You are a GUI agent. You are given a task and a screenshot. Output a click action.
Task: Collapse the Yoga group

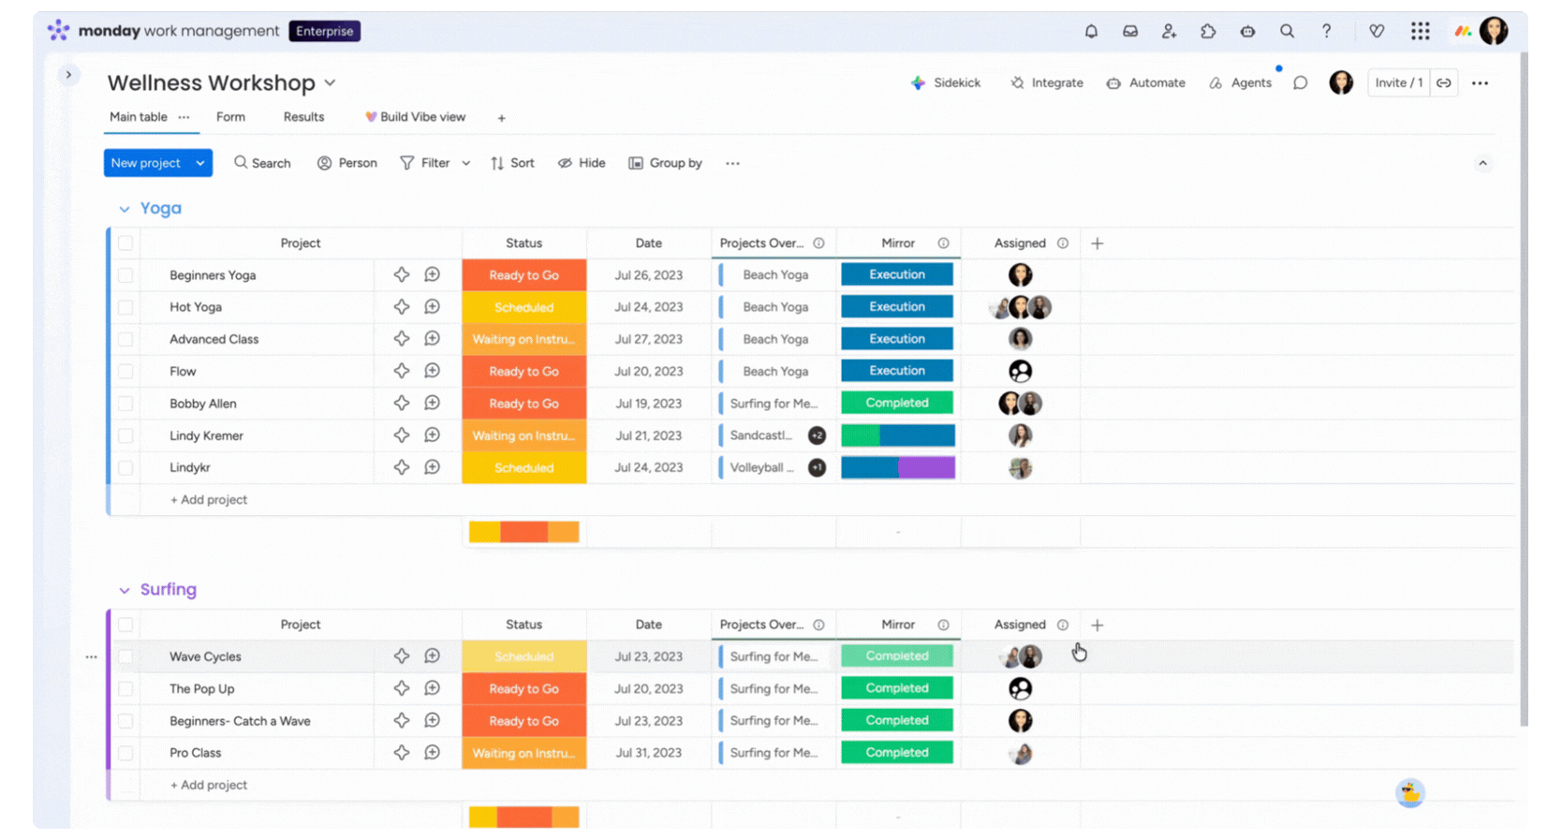124,209
